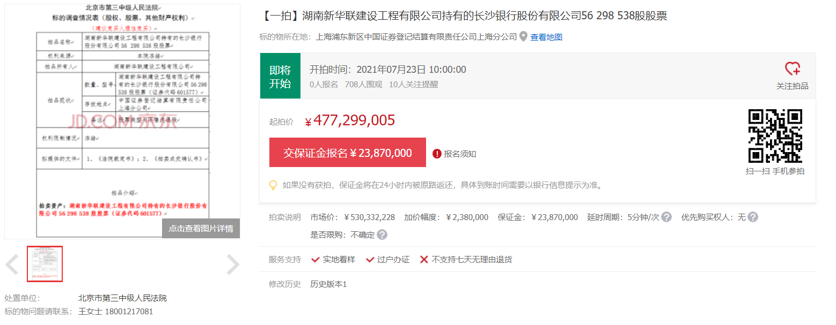Click the map location pin icon
The height and width of the screenshot is (325, 836).
point(523,37)
